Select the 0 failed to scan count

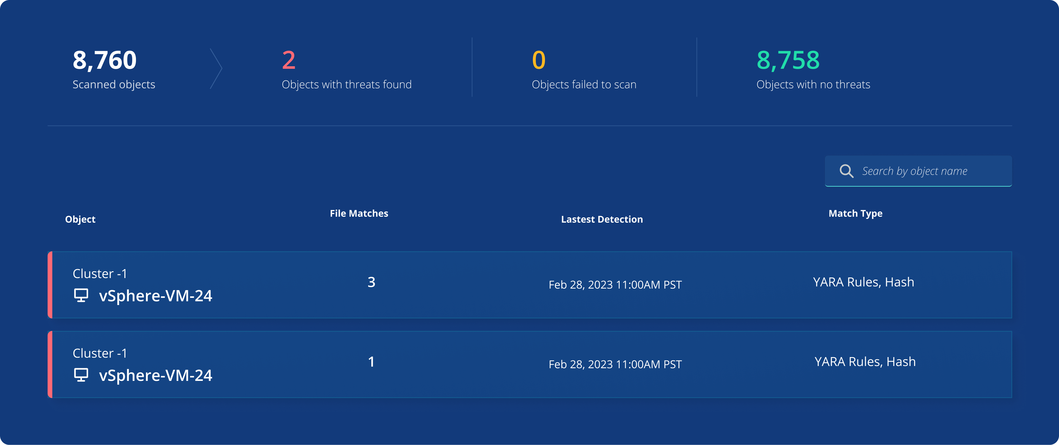point(538,60)
